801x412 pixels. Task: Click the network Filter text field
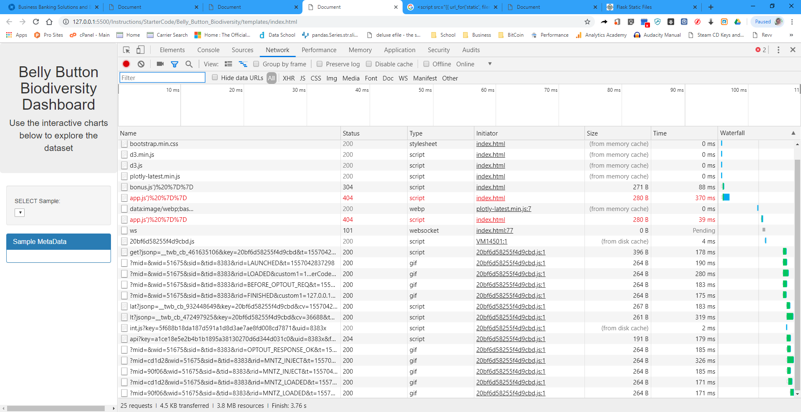[162, 78]
